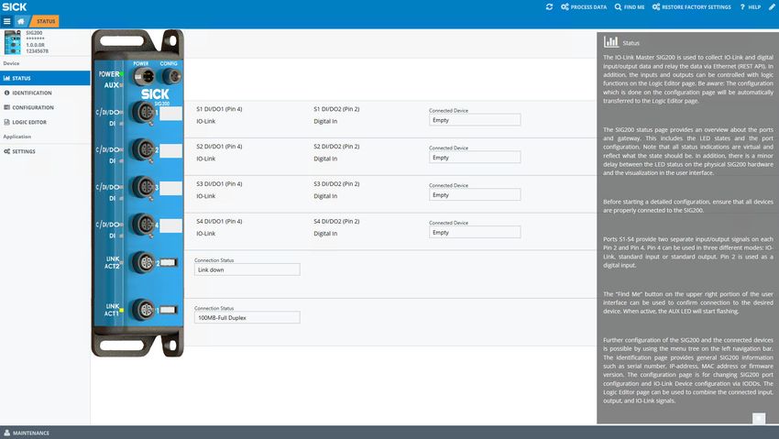Click port 4 connector on the device image
This screenshot has height=439, width=779.
144,225
